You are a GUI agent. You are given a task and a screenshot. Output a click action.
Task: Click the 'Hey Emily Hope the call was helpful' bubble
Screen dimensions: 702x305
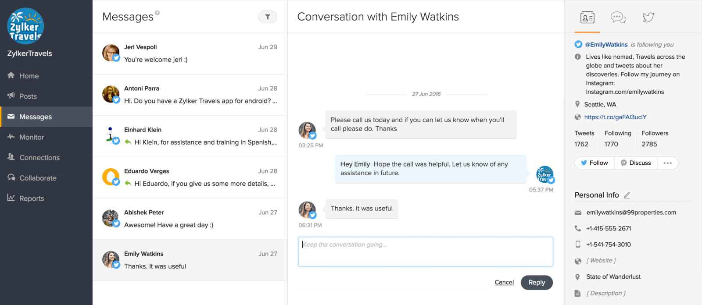pos(431,169)
